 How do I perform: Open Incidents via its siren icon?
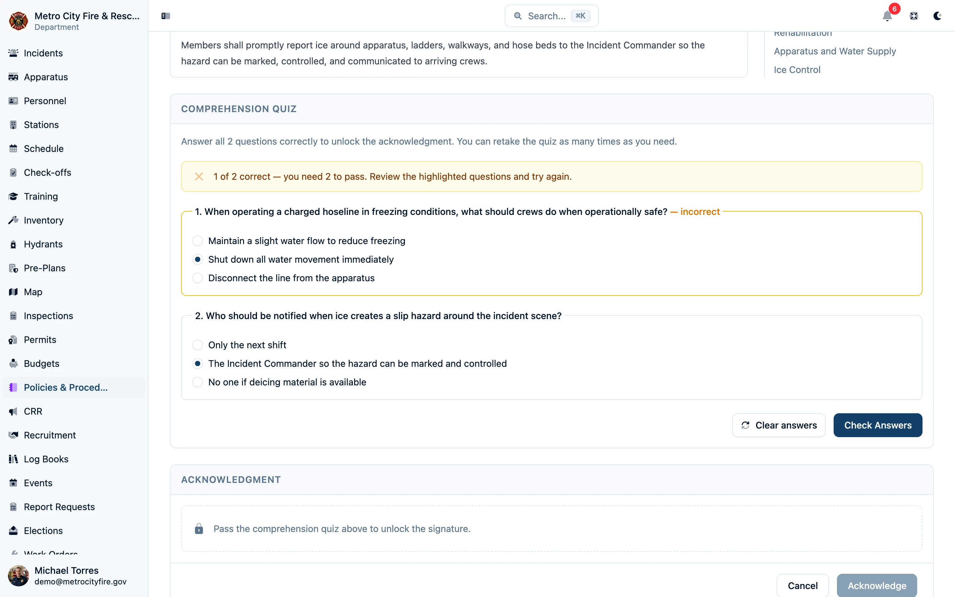click(13, 53)
